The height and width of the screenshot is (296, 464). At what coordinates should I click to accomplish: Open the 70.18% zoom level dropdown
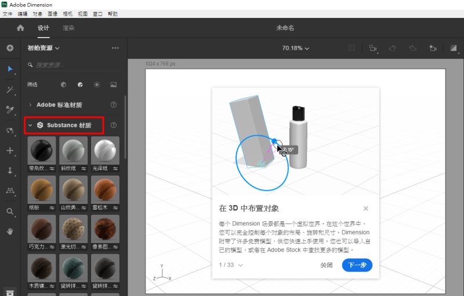[295, 48]
